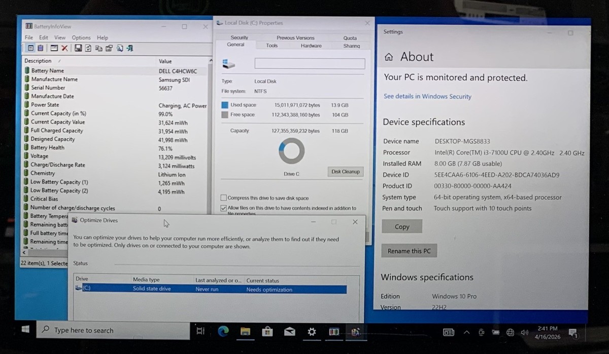The image size is (609, 354).
Task: Switch to the Previous Versions tab
Action: (295, 37)
